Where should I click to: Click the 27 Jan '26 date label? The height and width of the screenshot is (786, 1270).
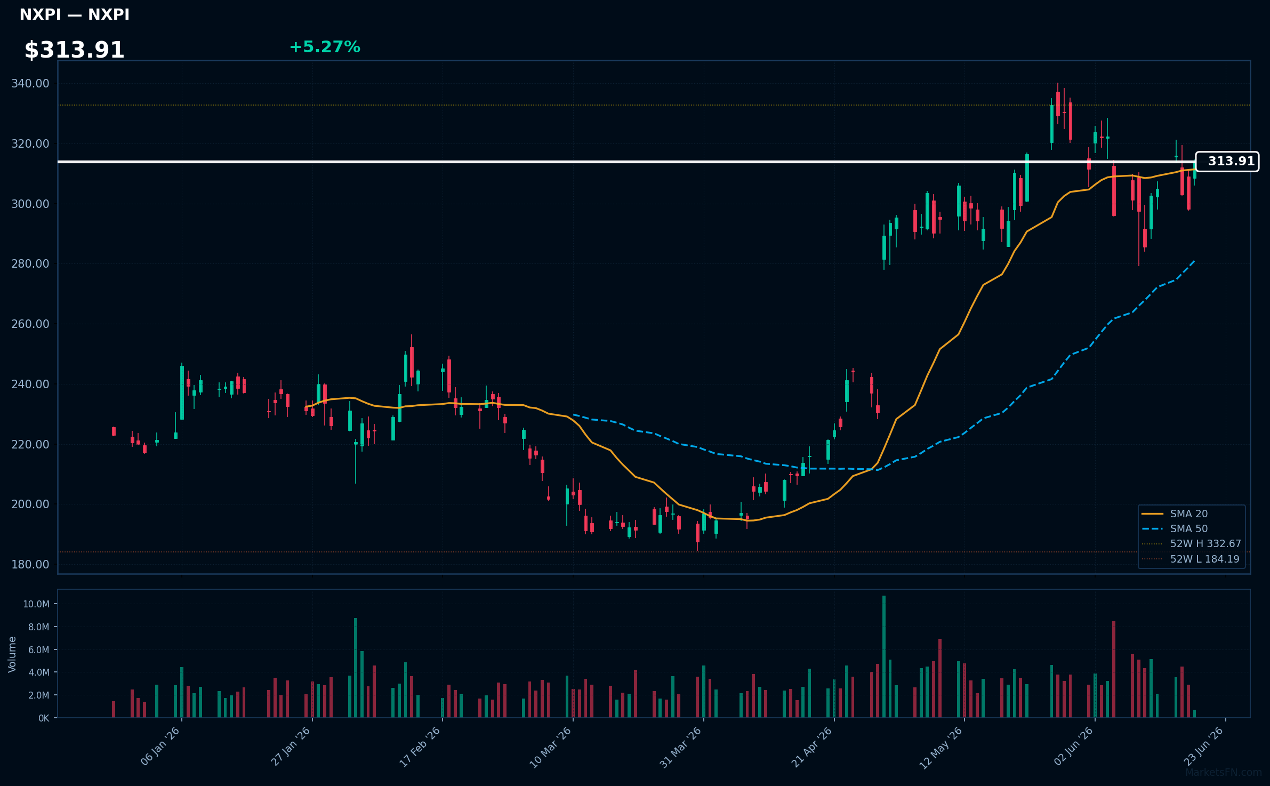click(x=291, y=747)
